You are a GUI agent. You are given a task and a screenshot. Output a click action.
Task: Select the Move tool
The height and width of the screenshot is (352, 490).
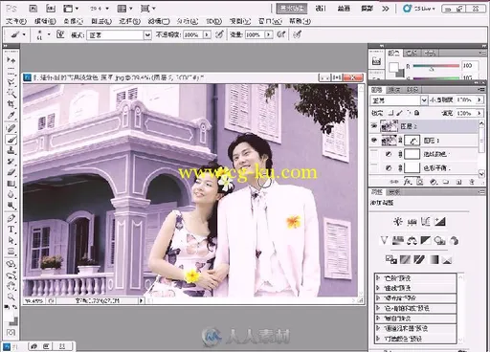tap(11, 60)
